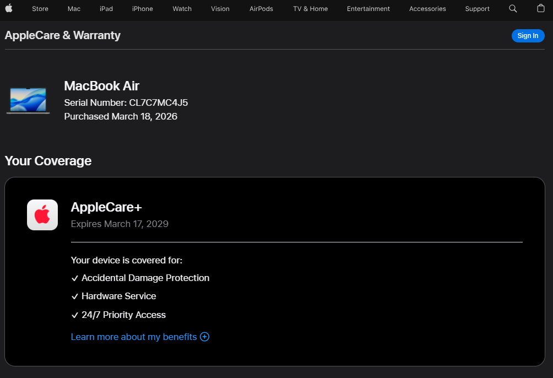Open the Entertainment menu
553x378 pixels.
click(x=368, y=9)
